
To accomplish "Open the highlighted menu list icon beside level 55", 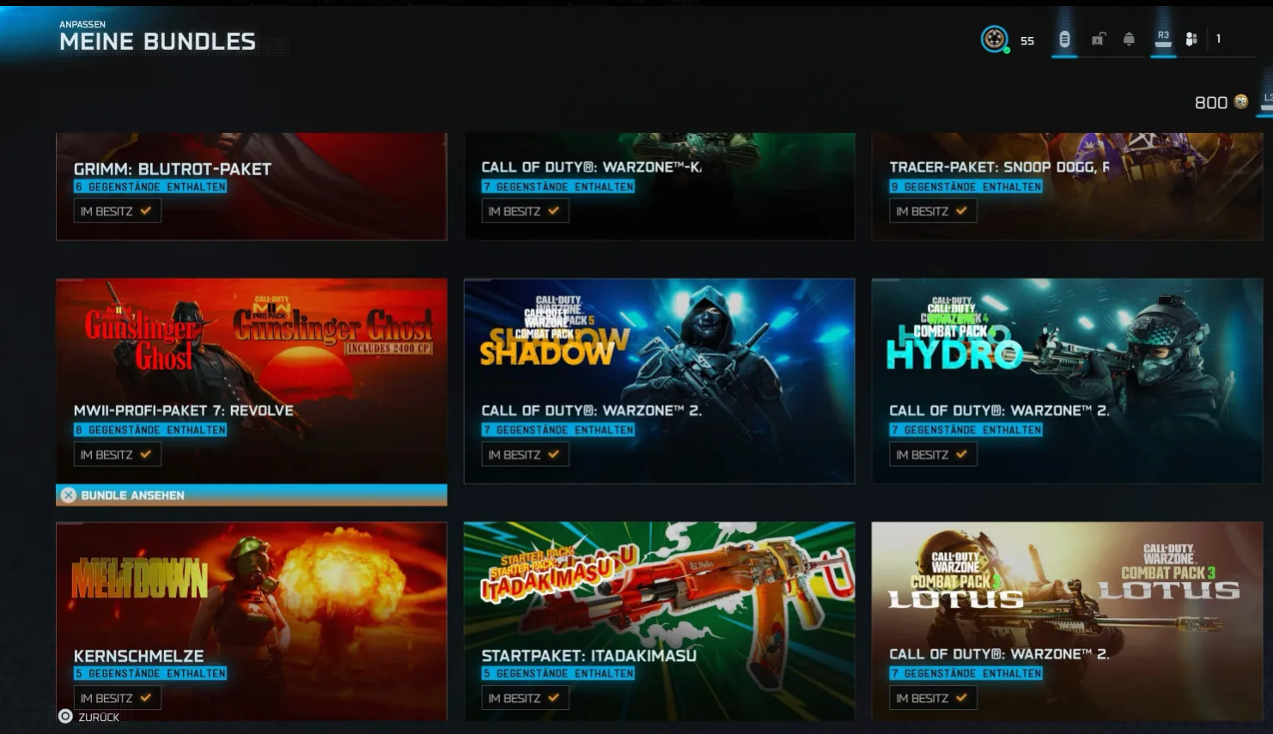I will (x=1064, y=39).
